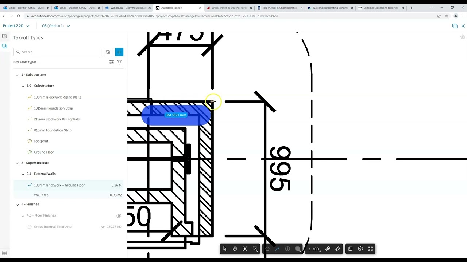Open the sheets panel icon in sidebar
467x262 pixels.
tap(4, 36)
